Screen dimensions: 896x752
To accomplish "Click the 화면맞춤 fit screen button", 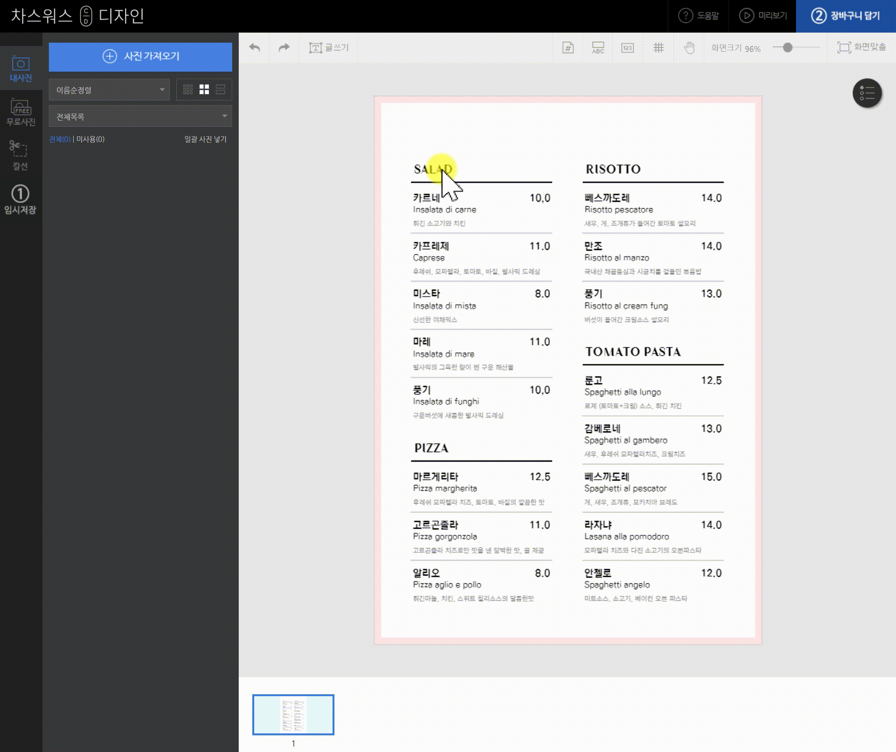I will click(x=861, y=47).
